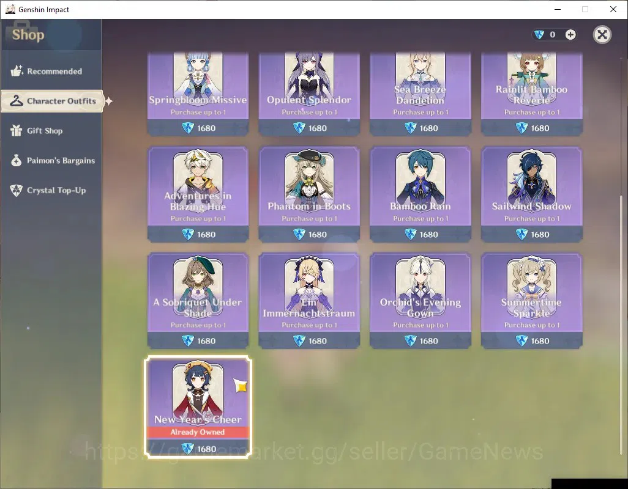Click crystal icon under Orchid's Evening Gown

coord(411,340)
